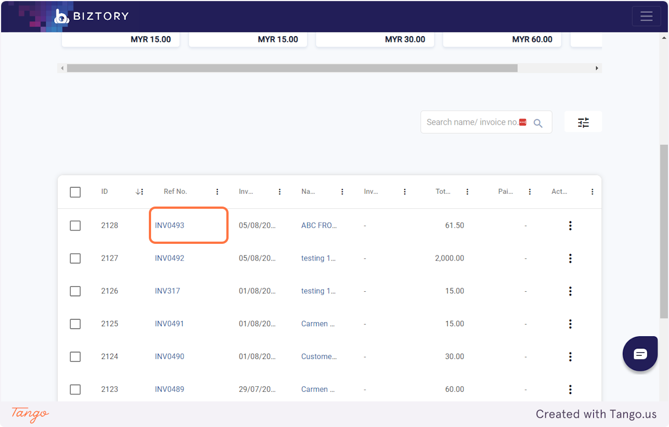Open customer ABC FRO... link
This screenshot has height=427, width=669.
tap(319, 225)
